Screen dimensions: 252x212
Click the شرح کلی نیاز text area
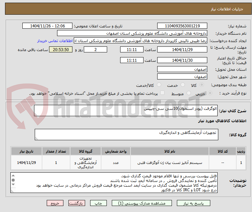tap(126, 111)
